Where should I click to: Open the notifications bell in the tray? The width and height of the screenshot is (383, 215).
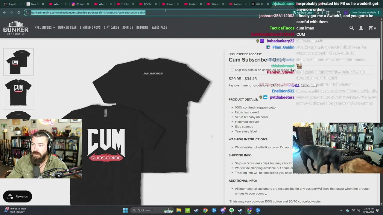tap(378, 210)
